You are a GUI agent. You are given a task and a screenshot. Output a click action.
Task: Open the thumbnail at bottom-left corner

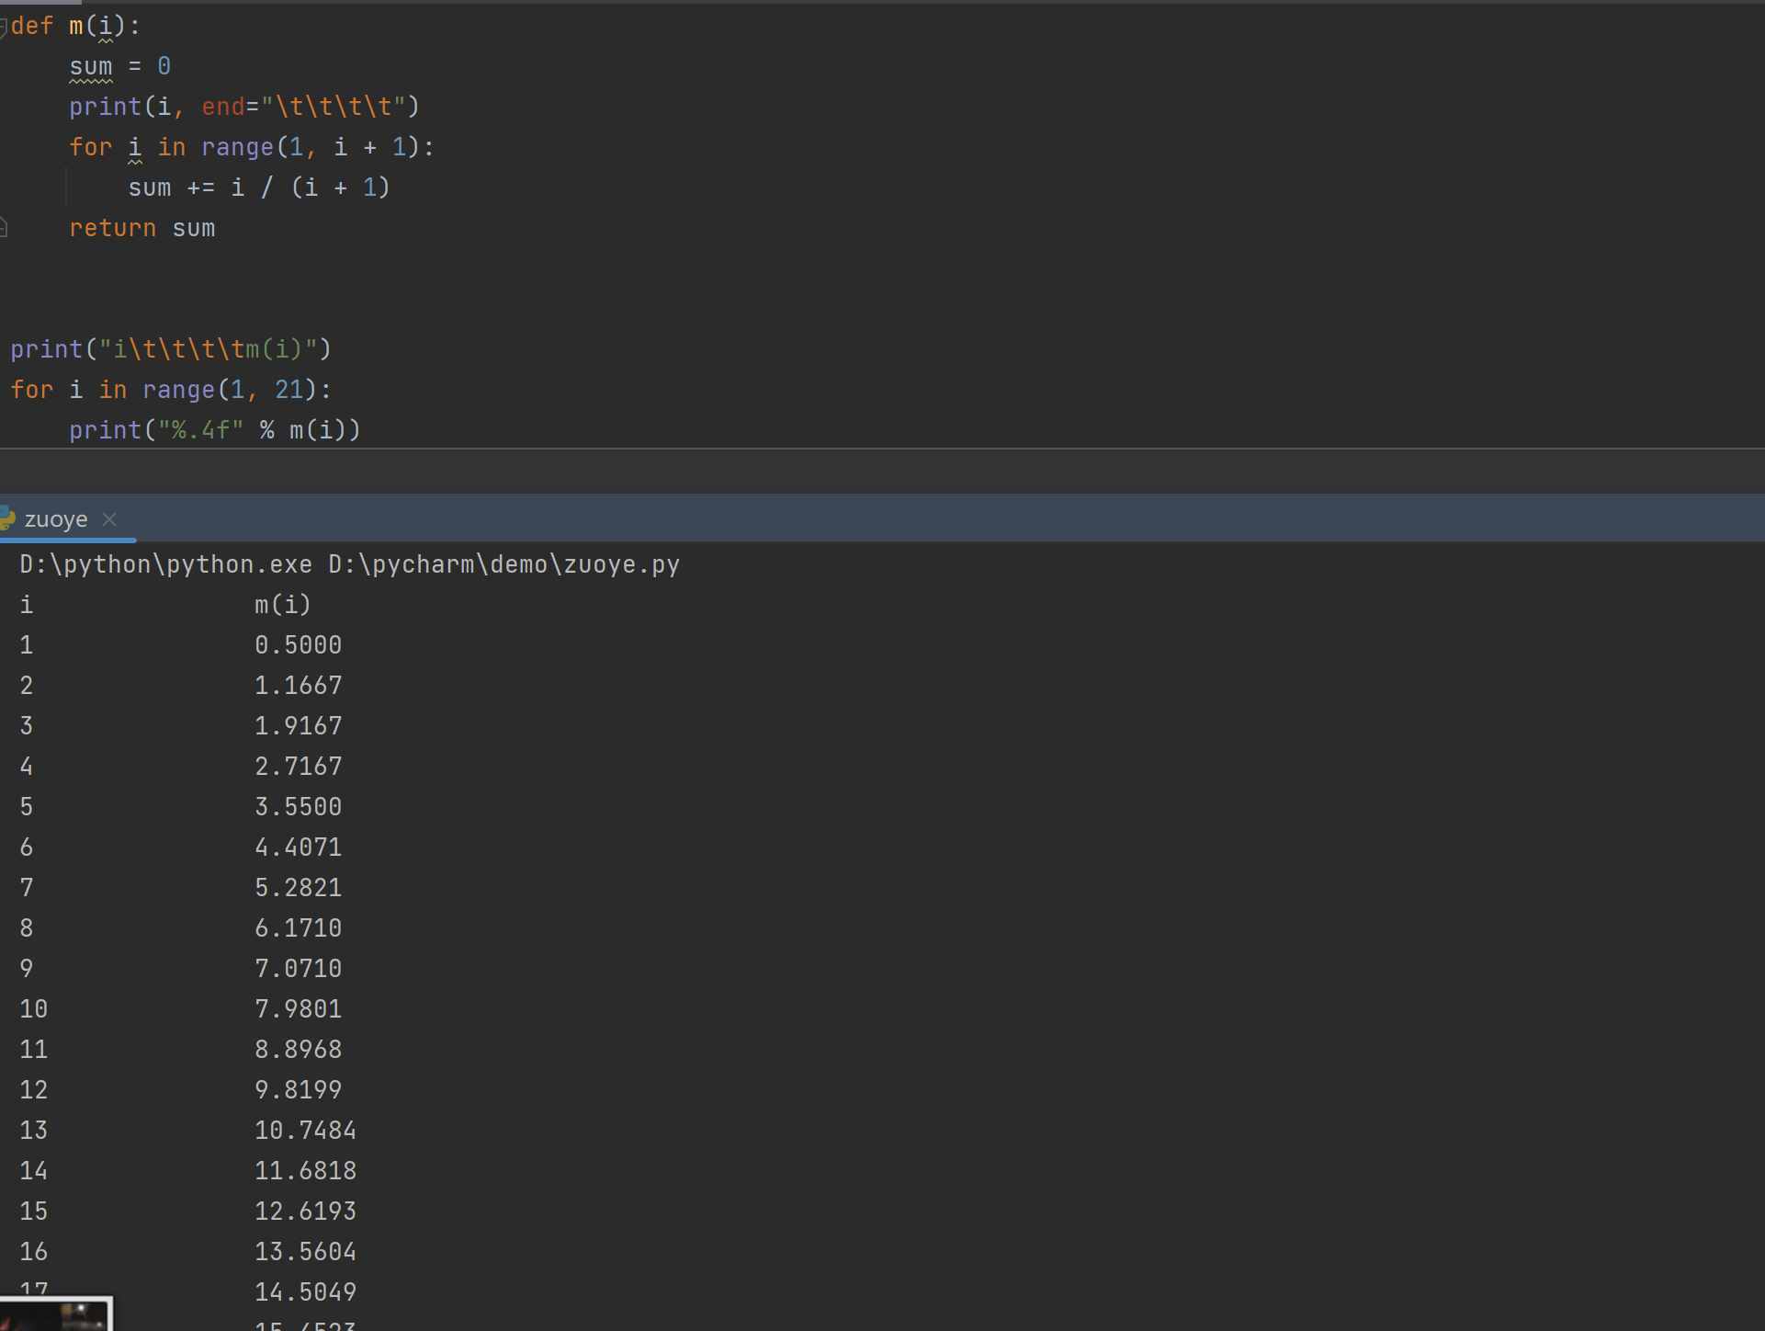click(55, 1314)
